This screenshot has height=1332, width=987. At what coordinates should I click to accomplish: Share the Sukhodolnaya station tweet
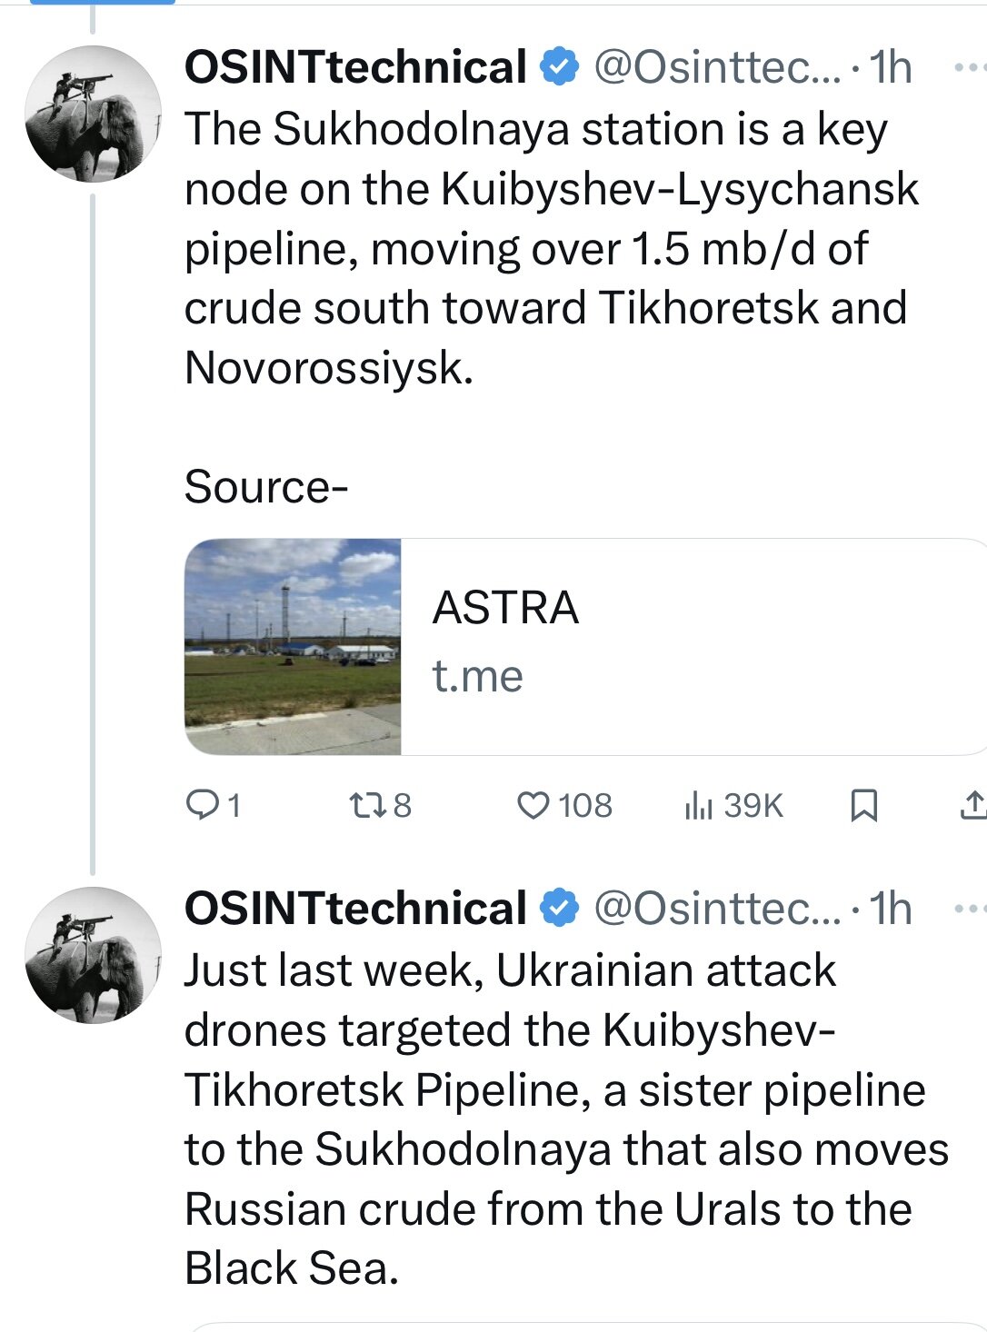tap(972, 806)
